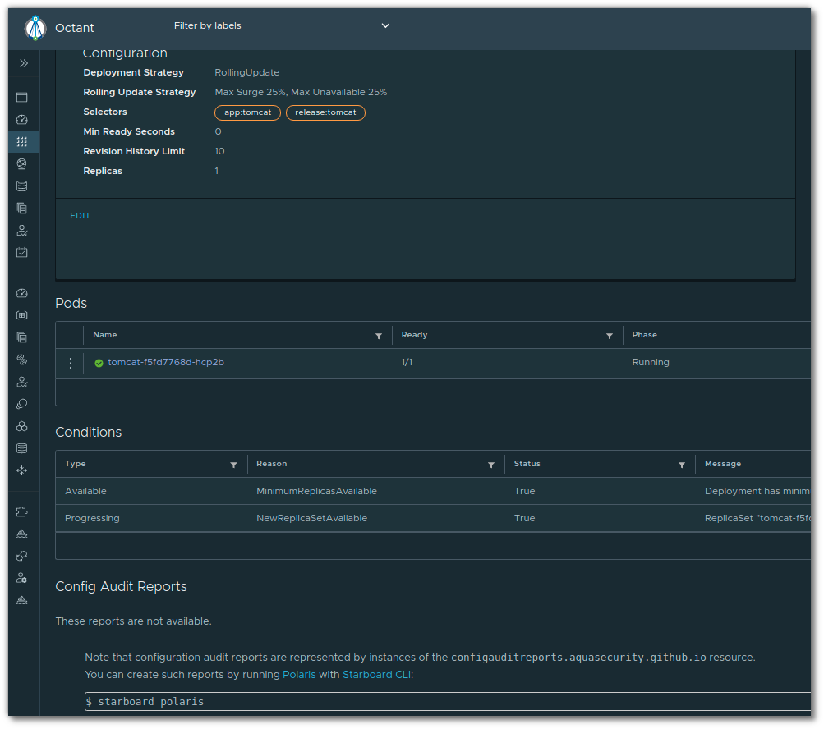
Task: Open the circular-arrows sync sidebar icon
Action: pyautogui.click(x=21, y=556)
